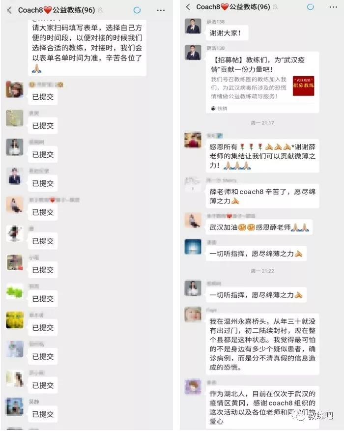Open avatar of user 吴静
Image resolution: width=344 pixels, height=431 pixels.
coord(15,406)
